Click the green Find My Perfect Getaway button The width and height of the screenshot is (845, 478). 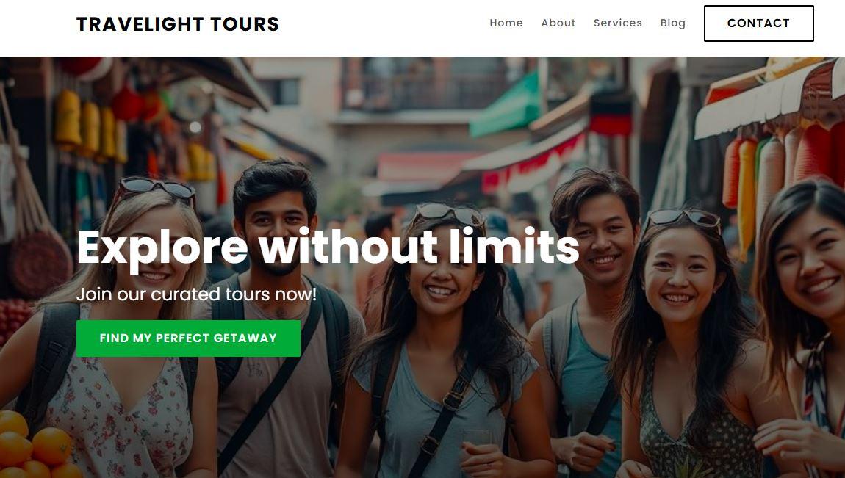(x=188, y=338)
